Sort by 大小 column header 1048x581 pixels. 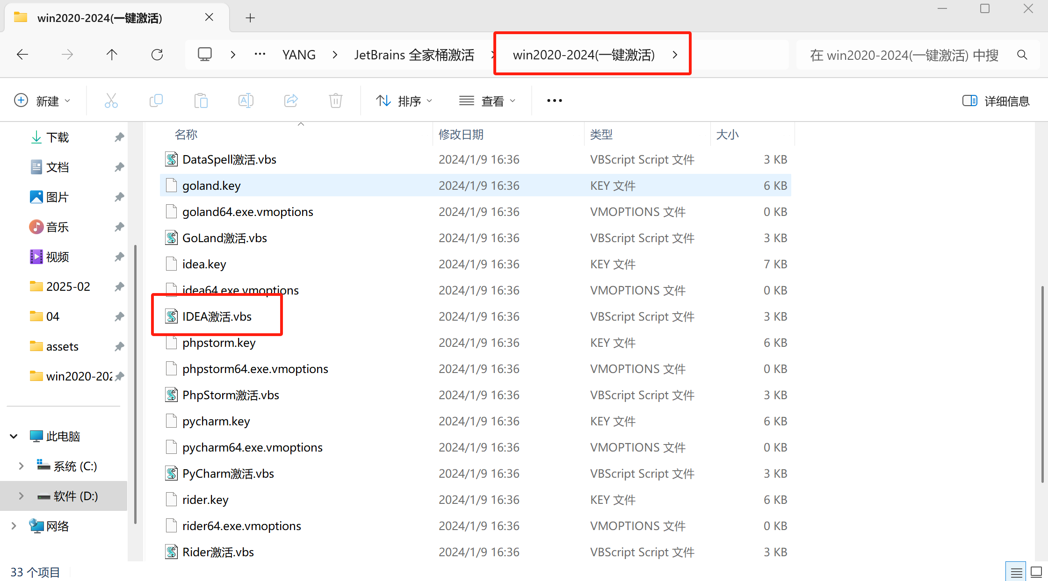728,135
